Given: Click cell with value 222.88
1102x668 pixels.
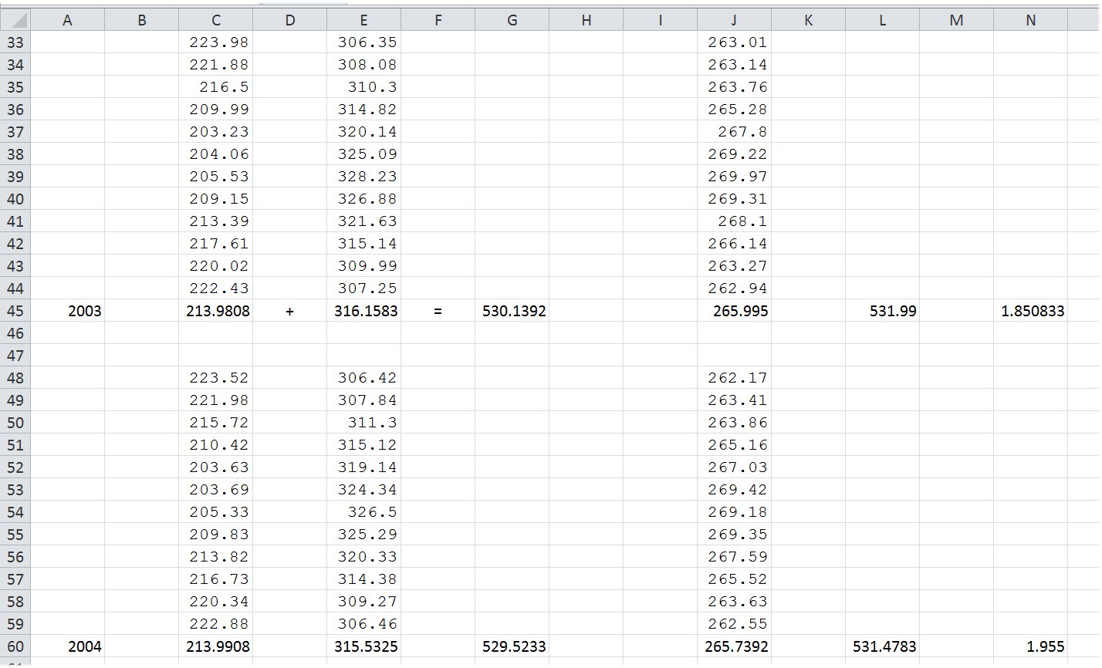Looking at the screenshot, I should (x=215, y=624).
